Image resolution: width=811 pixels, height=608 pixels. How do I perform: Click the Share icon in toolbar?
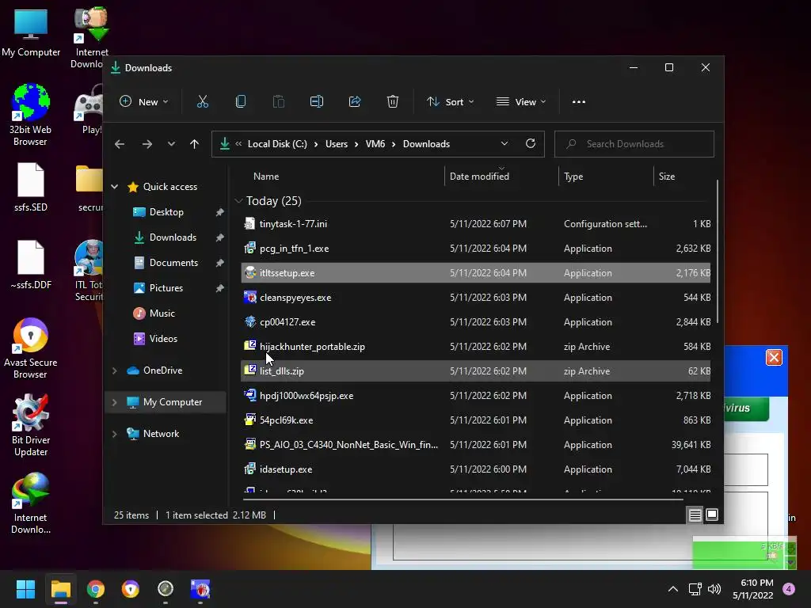(355, 102)
